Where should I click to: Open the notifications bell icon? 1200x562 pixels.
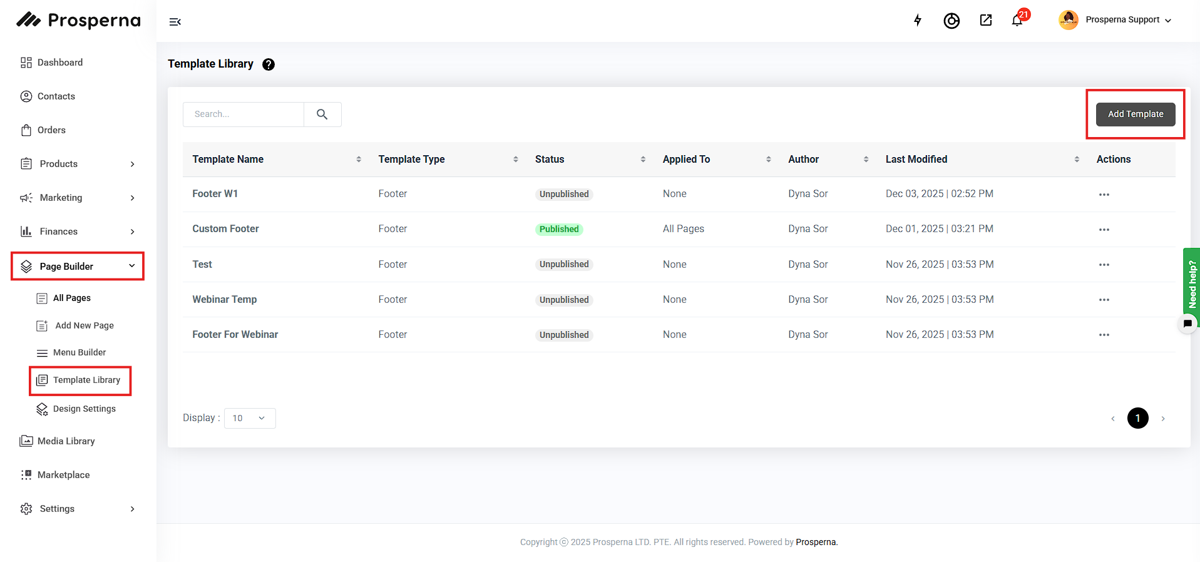(1017, 21)
